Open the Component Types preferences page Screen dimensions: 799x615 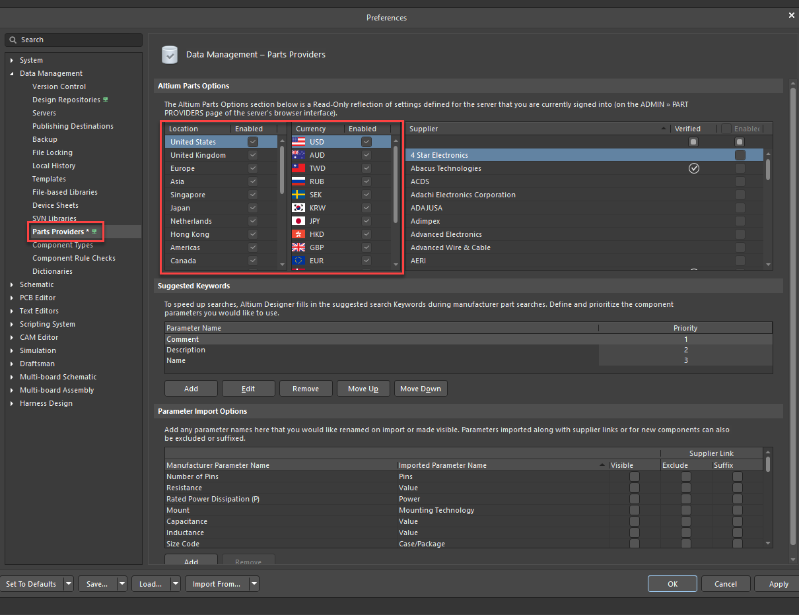pos(63,245)
